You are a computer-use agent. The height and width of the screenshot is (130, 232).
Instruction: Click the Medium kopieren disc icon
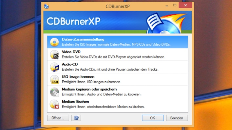pos(54,92)
